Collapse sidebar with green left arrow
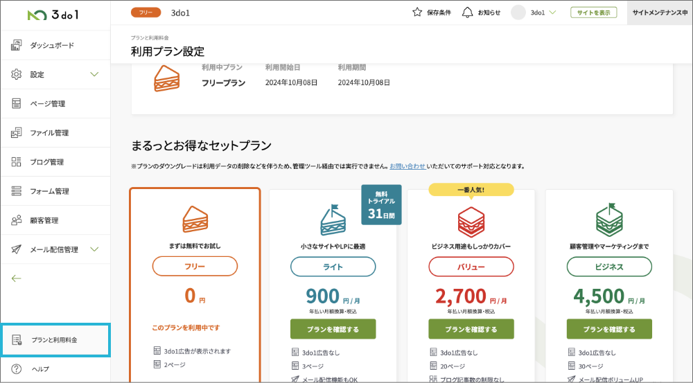The height and width of the screenshot is (383, 693). click(x=17, y=278)
